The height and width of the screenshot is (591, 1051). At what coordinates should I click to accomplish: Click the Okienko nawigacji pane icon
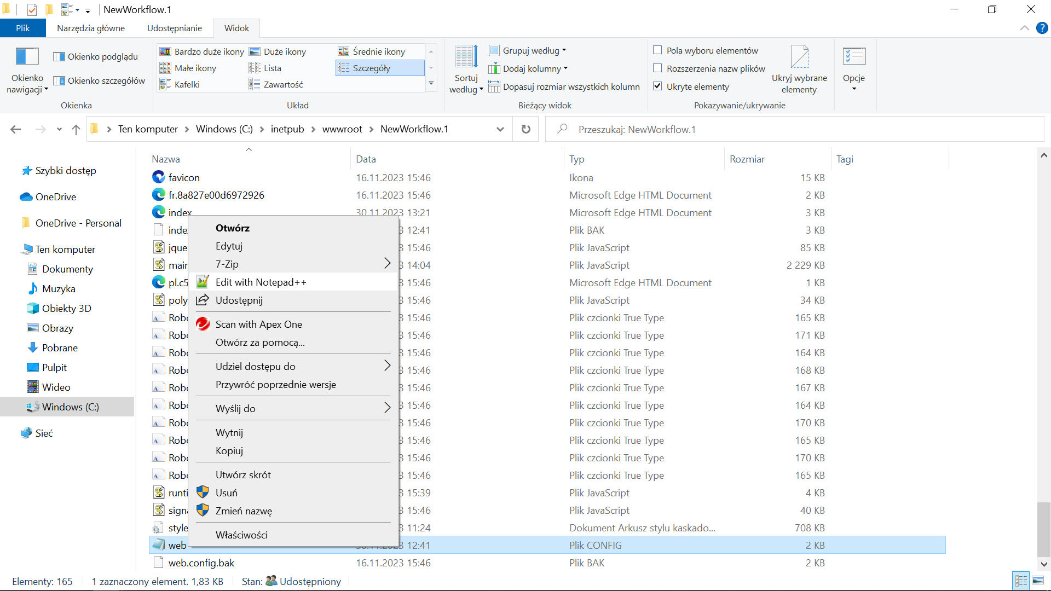[27, 56]
